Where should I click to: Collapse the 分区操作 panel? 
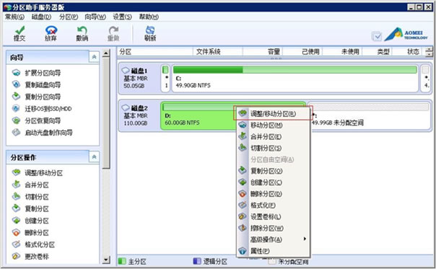(95, 156)
